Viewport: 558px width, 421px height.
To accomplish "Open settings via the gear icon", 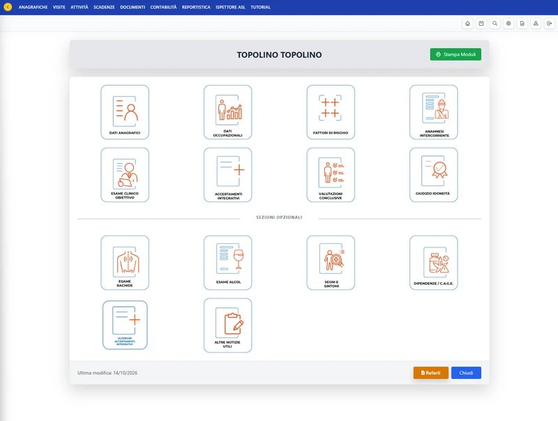I will [508, 24].
